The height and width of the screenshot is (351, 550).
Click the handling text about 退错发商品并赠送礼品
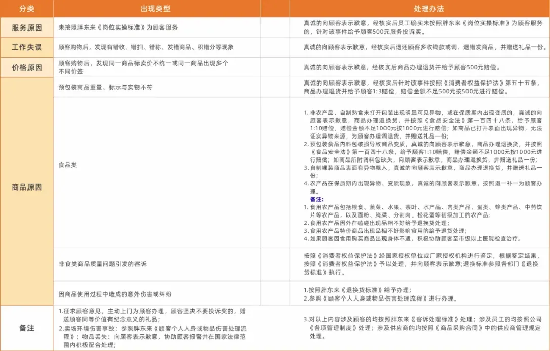click(424, 47)
